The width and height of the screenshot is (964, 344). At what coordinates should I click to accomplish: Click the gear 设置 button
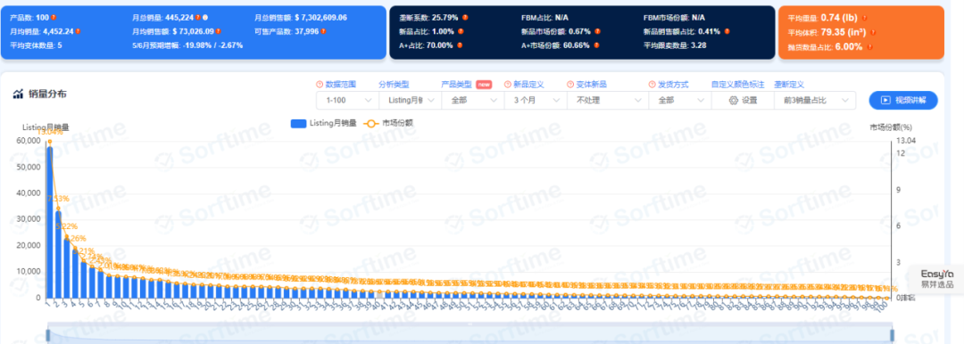[743, 100]
